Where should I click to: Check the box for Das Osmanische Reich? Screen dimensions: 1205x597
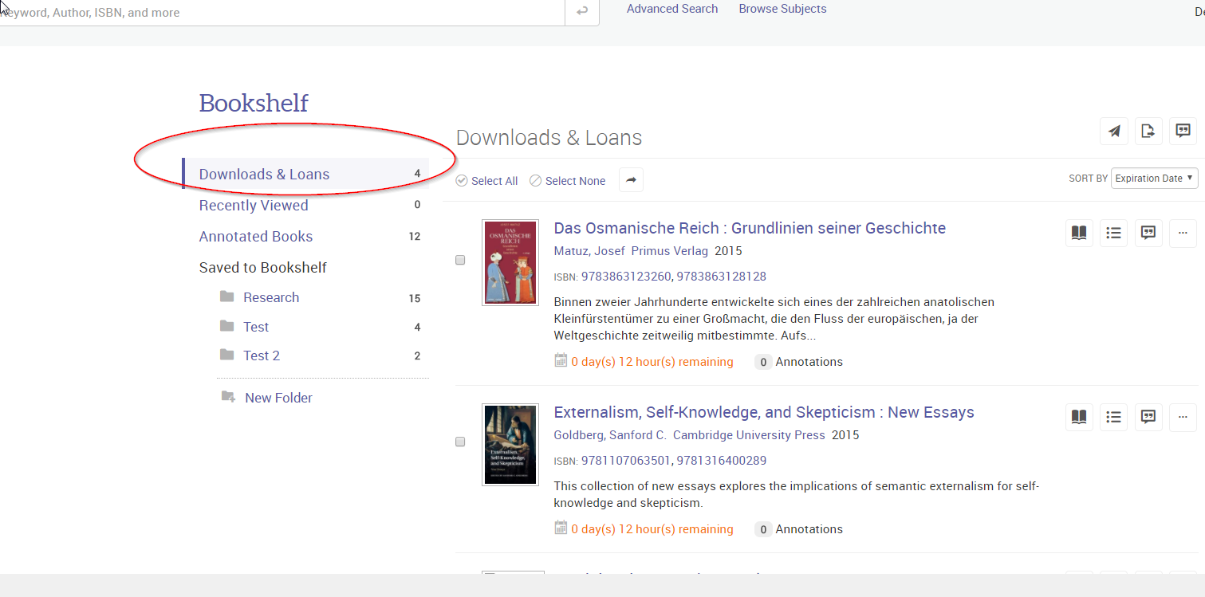click(460, 260)
